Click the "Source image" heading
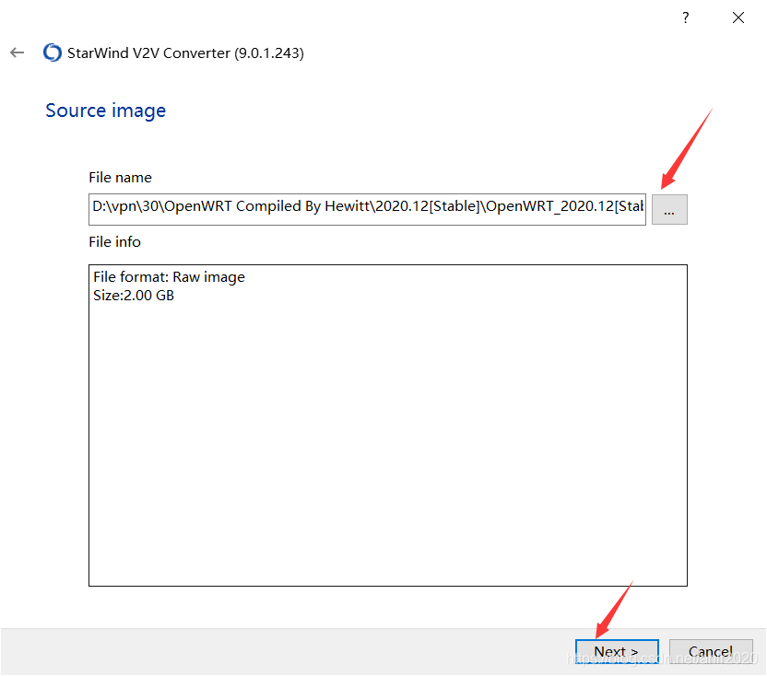Screen dimensions: 767x676 (106, 111)
